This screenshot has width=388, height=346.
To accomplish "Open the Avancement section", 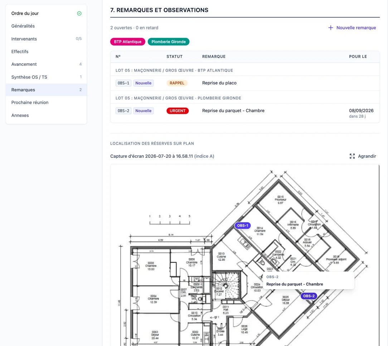I will 46,64.
